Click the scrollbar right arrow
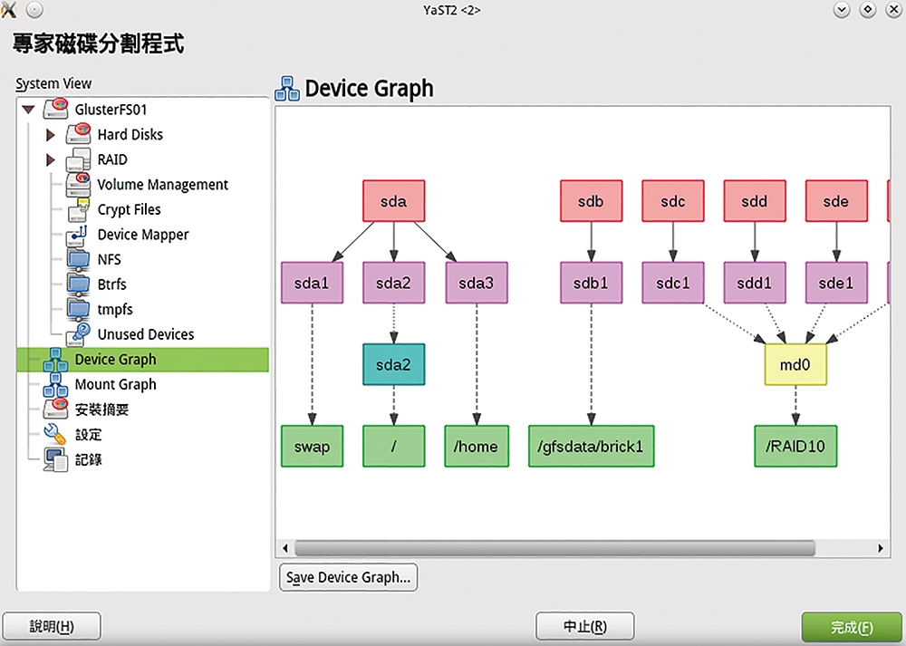The height and width of the screenshot is (646, 906). [881, 547]
